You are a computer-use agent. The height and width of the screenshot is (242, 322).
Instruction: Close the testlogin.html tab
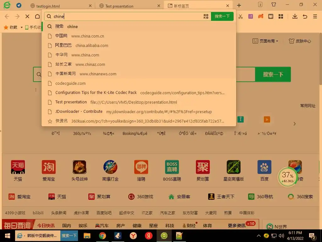(x=90, y=6)
